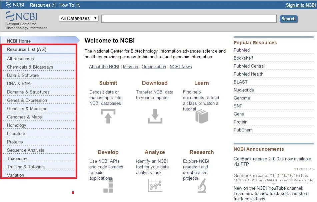Open Homology category in sidebar
This screenshot has height=202, width=317.
coord(17,125)
